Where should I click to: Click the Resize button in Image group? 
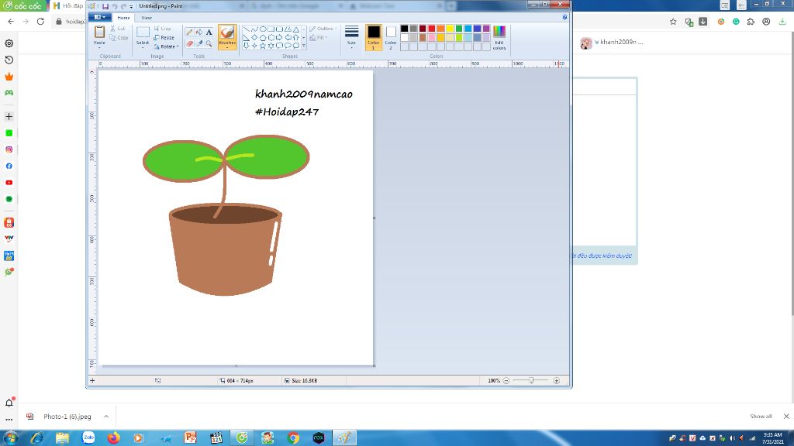pyautogui.click(x=164, y=37)
